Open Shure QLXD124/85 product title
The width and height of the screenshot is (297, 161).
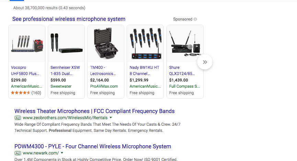pos(182,71)
